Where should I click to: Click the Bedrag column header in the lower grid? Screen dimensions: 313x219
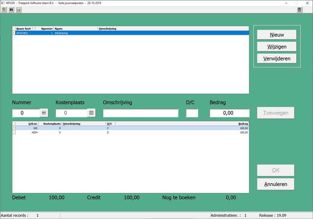[x=182, y=124]
